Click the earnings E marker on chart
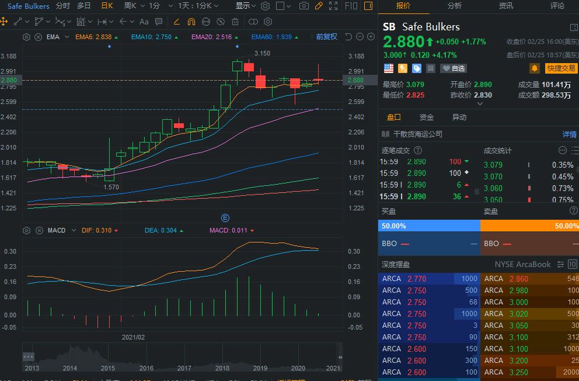 (225, 218)
